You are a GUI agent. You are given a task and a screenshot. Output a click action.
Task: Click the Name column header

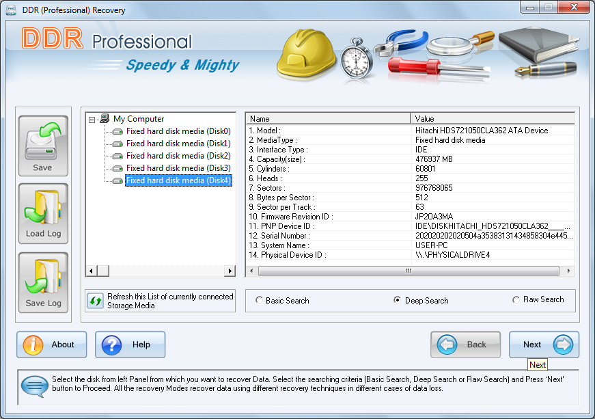click(x=328, y=119)
